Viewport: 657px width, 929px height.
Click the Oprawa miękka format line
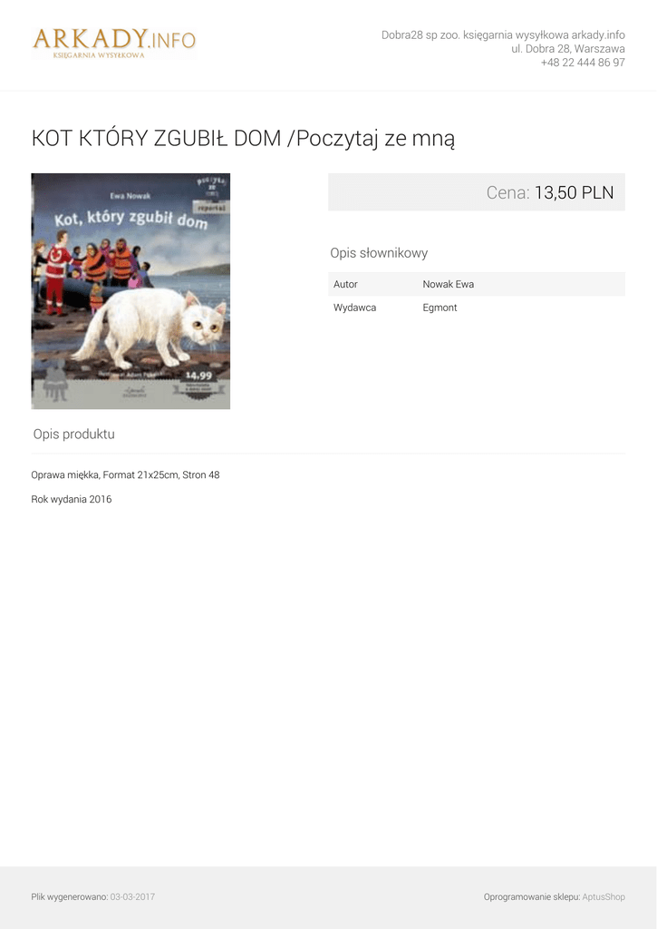pyautogui.click(x=125, y=475)
